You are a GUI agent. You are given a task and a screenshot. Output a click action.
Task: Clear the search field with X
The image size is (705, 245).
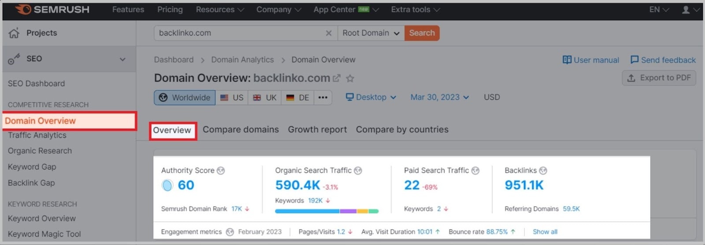coord(329,33)
